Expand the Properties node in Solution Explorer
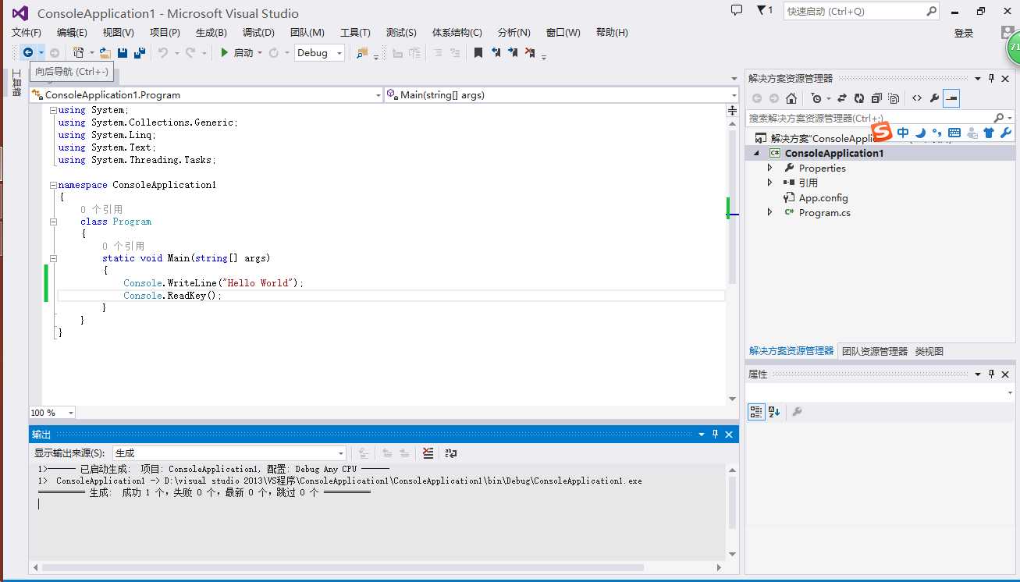 tap(770, 168)
